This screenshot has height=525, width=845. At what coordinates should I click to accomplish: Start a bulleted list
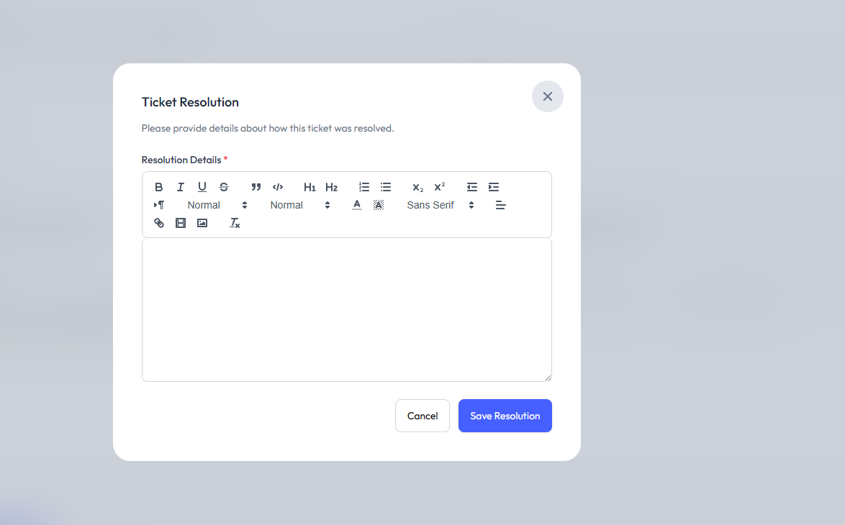[386, 187]
